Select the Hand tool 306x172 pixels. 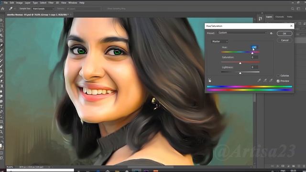(1, 127)
